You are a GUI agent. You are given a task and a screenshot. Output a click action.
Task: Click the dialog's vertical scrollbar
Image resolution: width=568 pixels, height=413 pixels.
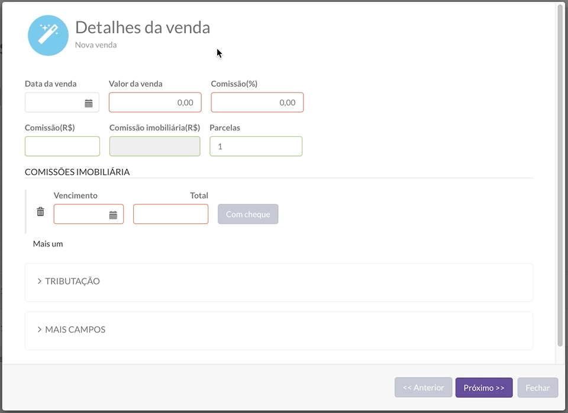[x=560, y=178]
